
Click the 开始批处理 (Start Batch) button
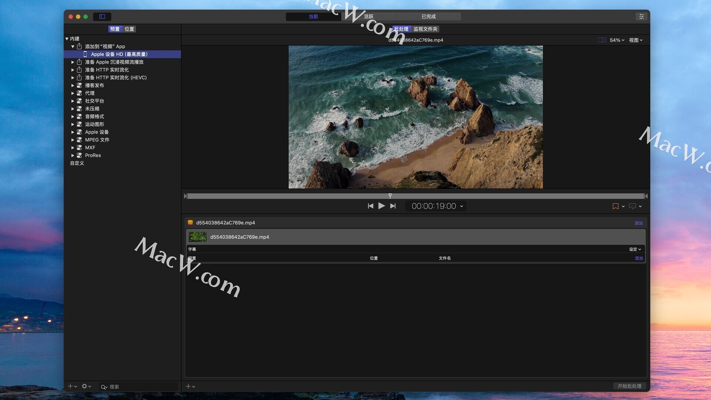click(629, 386)
